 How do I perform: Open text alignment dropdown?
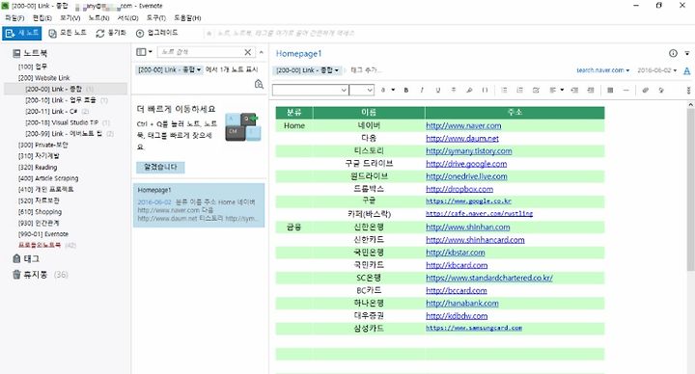pyautogui.click(x=556, y=90)
